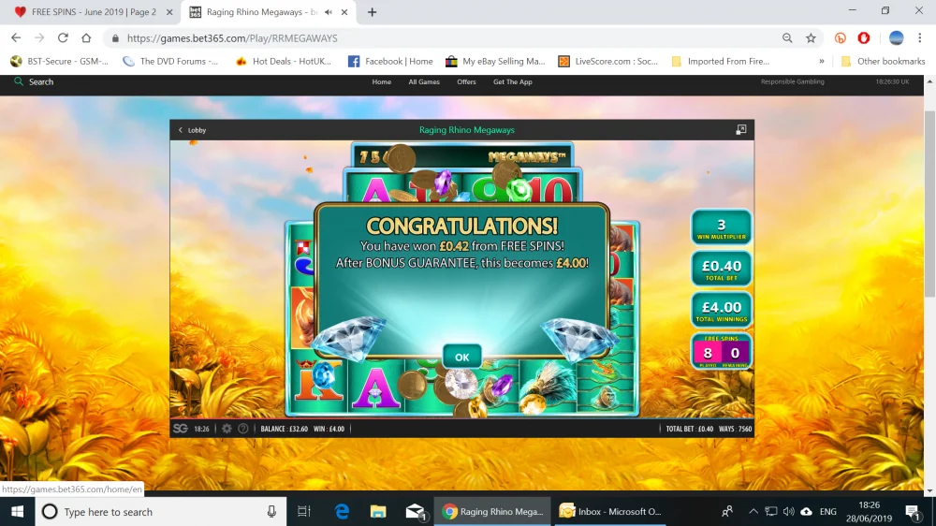Viewport: 936px width, 526px height.
Task: Open the zoom magnifier icon in address bar
Action: click(787, 38)
